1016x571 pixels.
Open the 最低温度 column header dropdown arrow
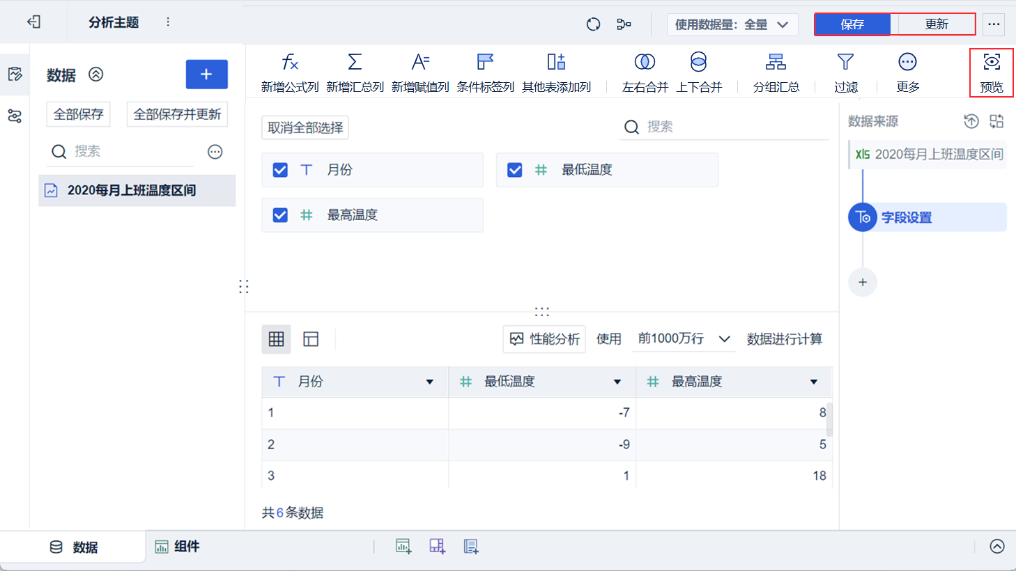point(617,382)
